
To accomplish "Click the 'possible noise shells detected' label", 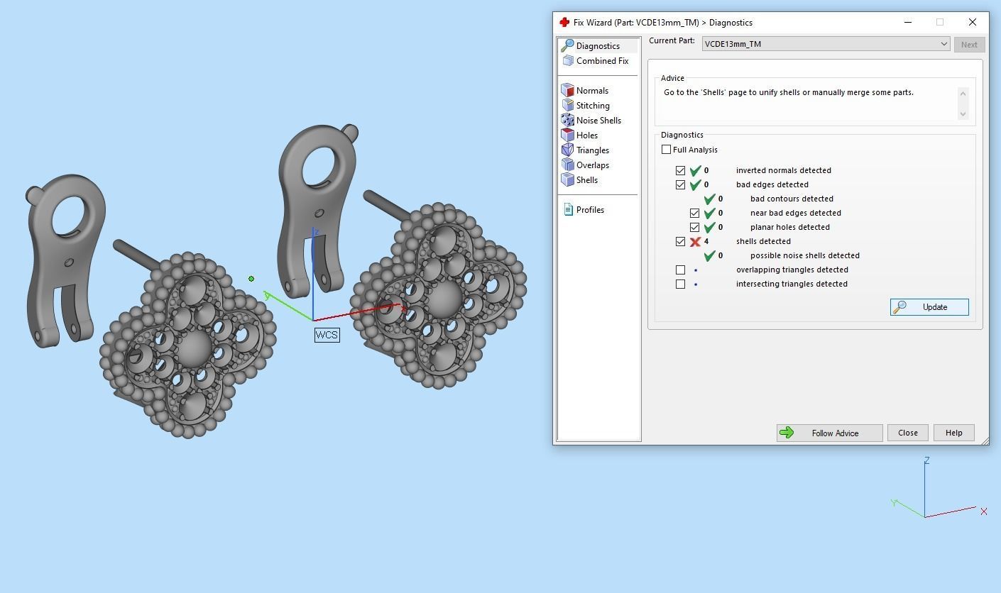I will point(804,255).
